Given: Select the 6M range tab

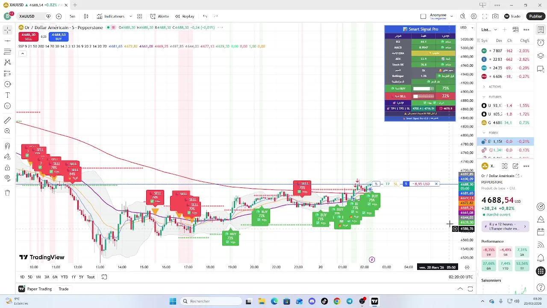Looking at the screenshot, I should point(55,277).
